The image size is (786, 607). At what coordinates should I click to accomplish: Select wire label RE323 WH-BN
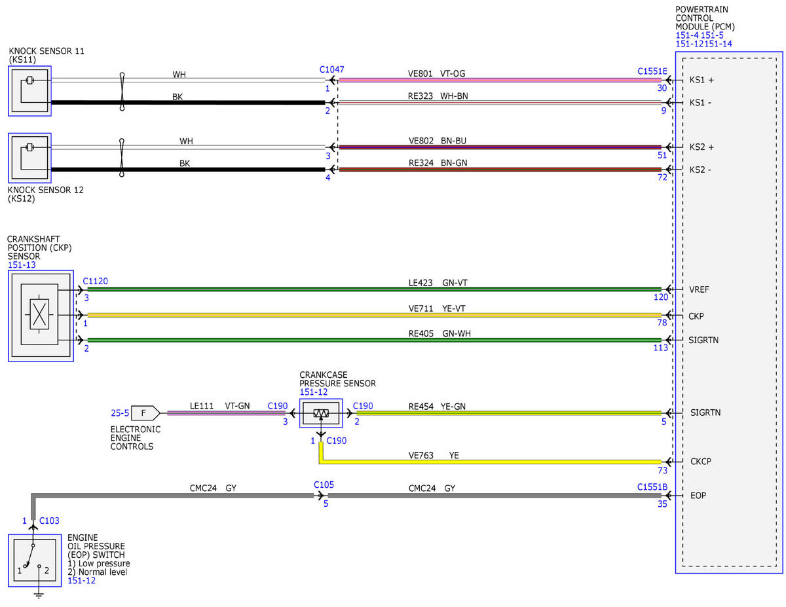438,96
